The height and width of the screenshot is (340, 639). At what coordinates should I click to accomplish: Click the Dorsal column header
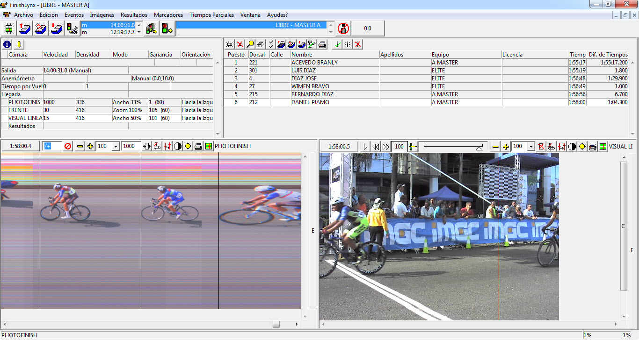[x=257, y=55]
